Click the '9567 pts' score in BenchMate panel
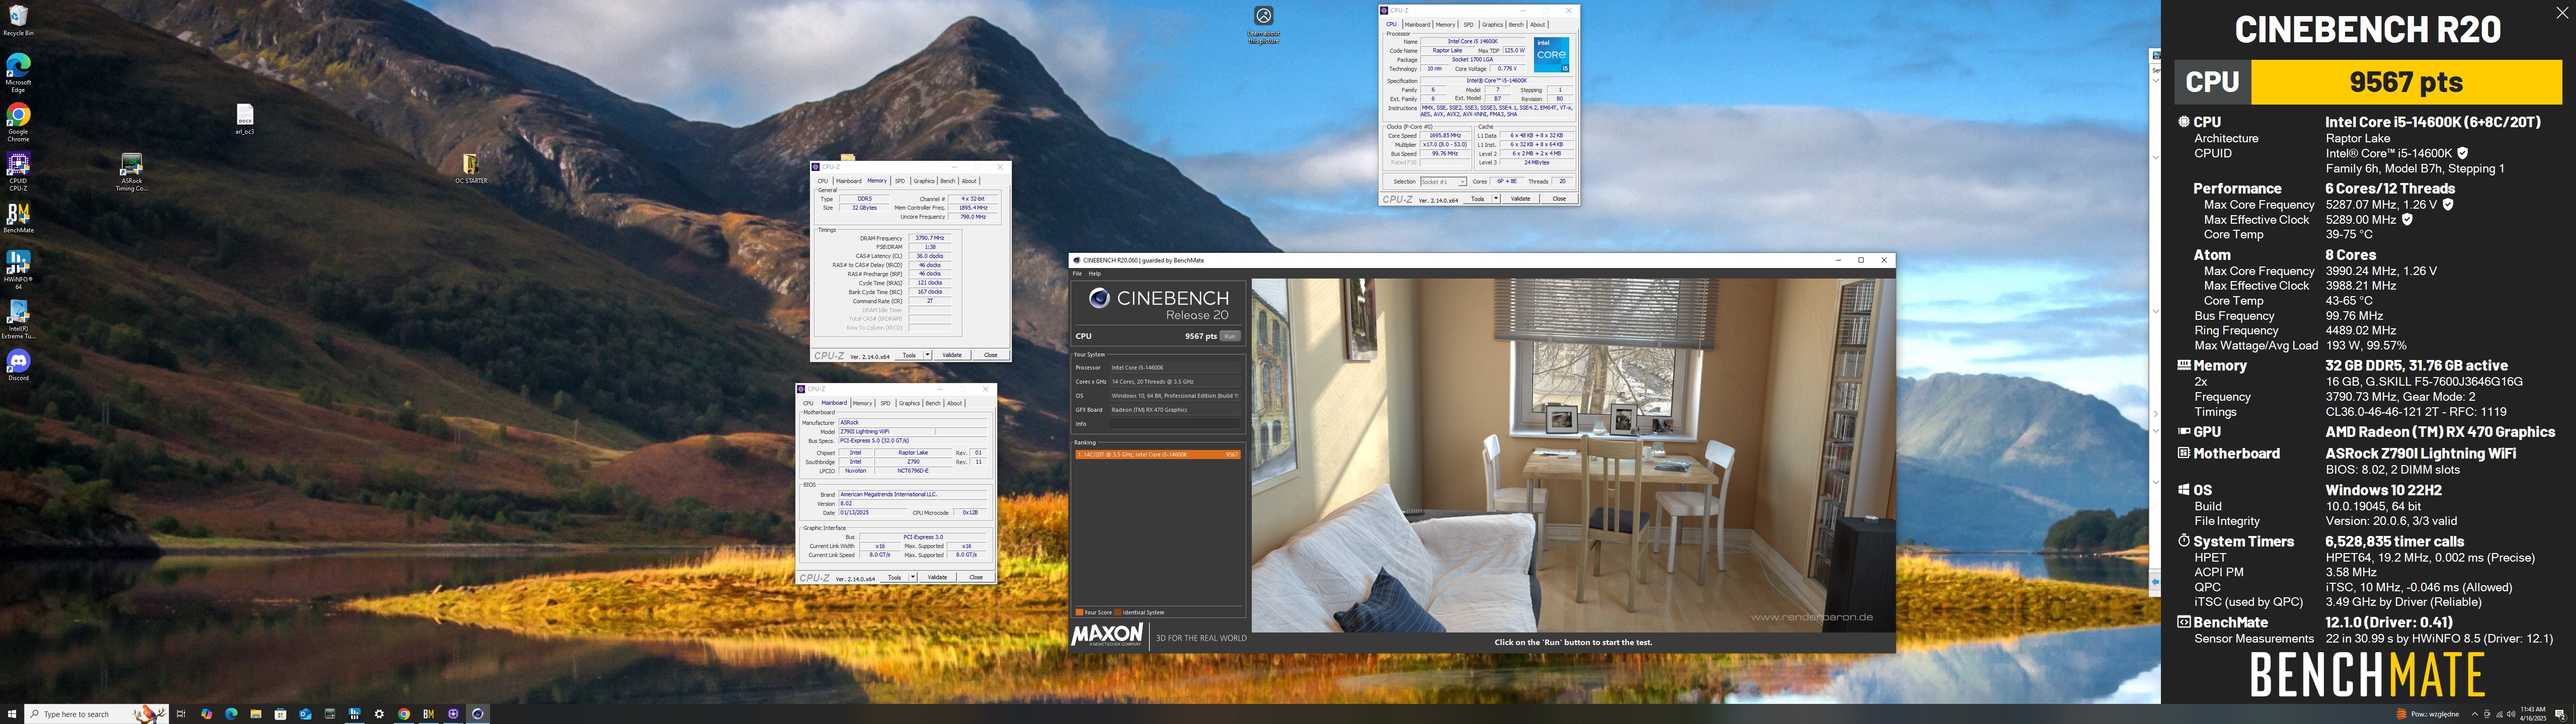The image size is (2576, 724). pos(2406,82)
